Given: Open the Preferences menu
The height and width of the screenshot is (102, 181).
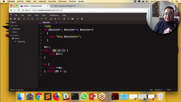Looking at the screenshot, I should 54,15.
